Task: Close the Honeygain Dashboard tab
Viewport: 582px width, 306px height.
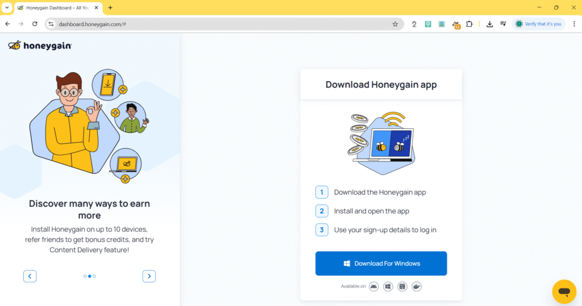Action: pyautogui.click(x=96, y=8)
